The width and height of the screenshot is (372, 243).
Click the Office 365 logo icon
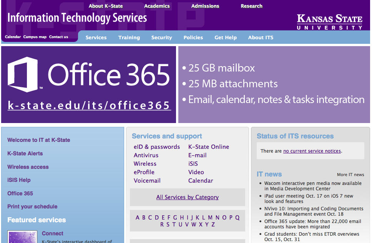(24, 74)
